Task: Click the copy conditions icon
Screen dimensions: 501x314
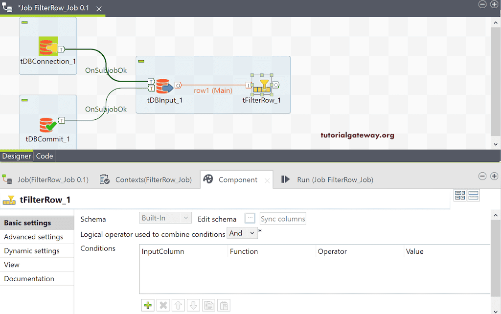Action: tap(208, 305)
